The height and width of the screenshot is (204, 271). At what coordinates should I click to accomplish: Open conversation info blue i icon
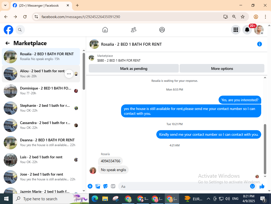[259, 44]
